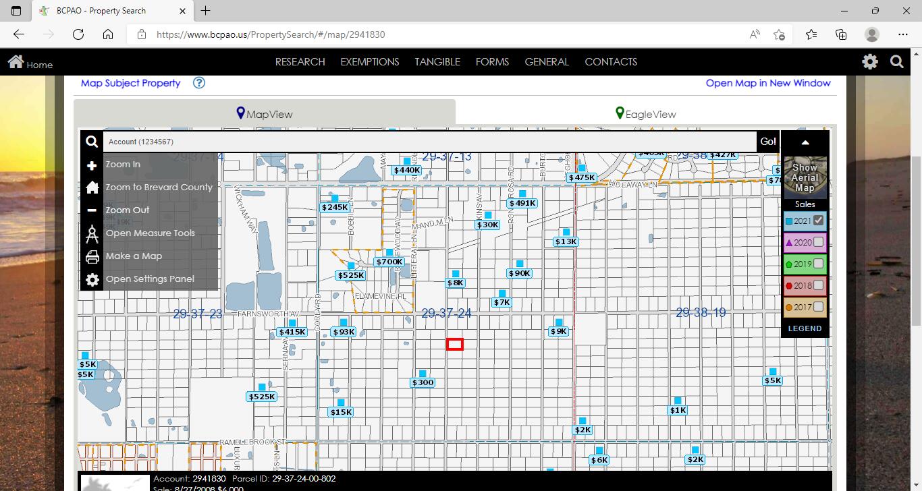922x491 pixels.
Task: Uncheck the 2021 sales checkbox
Action: (819, 221)
